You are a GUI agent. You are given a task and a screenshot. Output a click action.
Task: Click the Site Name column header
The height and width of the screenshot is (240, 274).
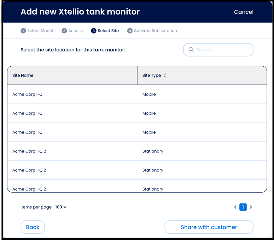23,75
